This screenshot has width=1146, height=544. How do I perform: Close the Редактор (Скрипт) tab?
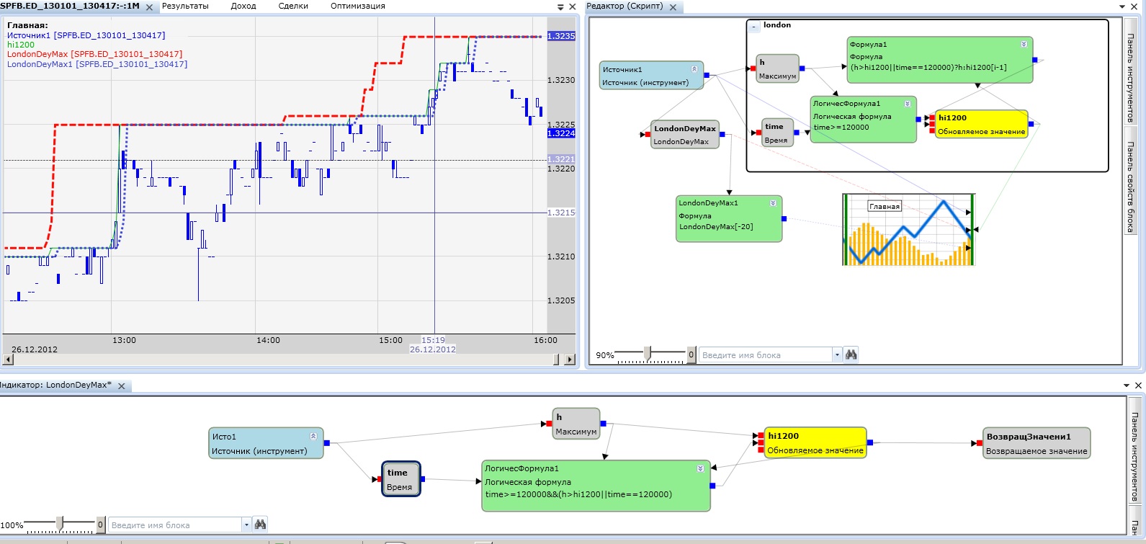(673, 6)
